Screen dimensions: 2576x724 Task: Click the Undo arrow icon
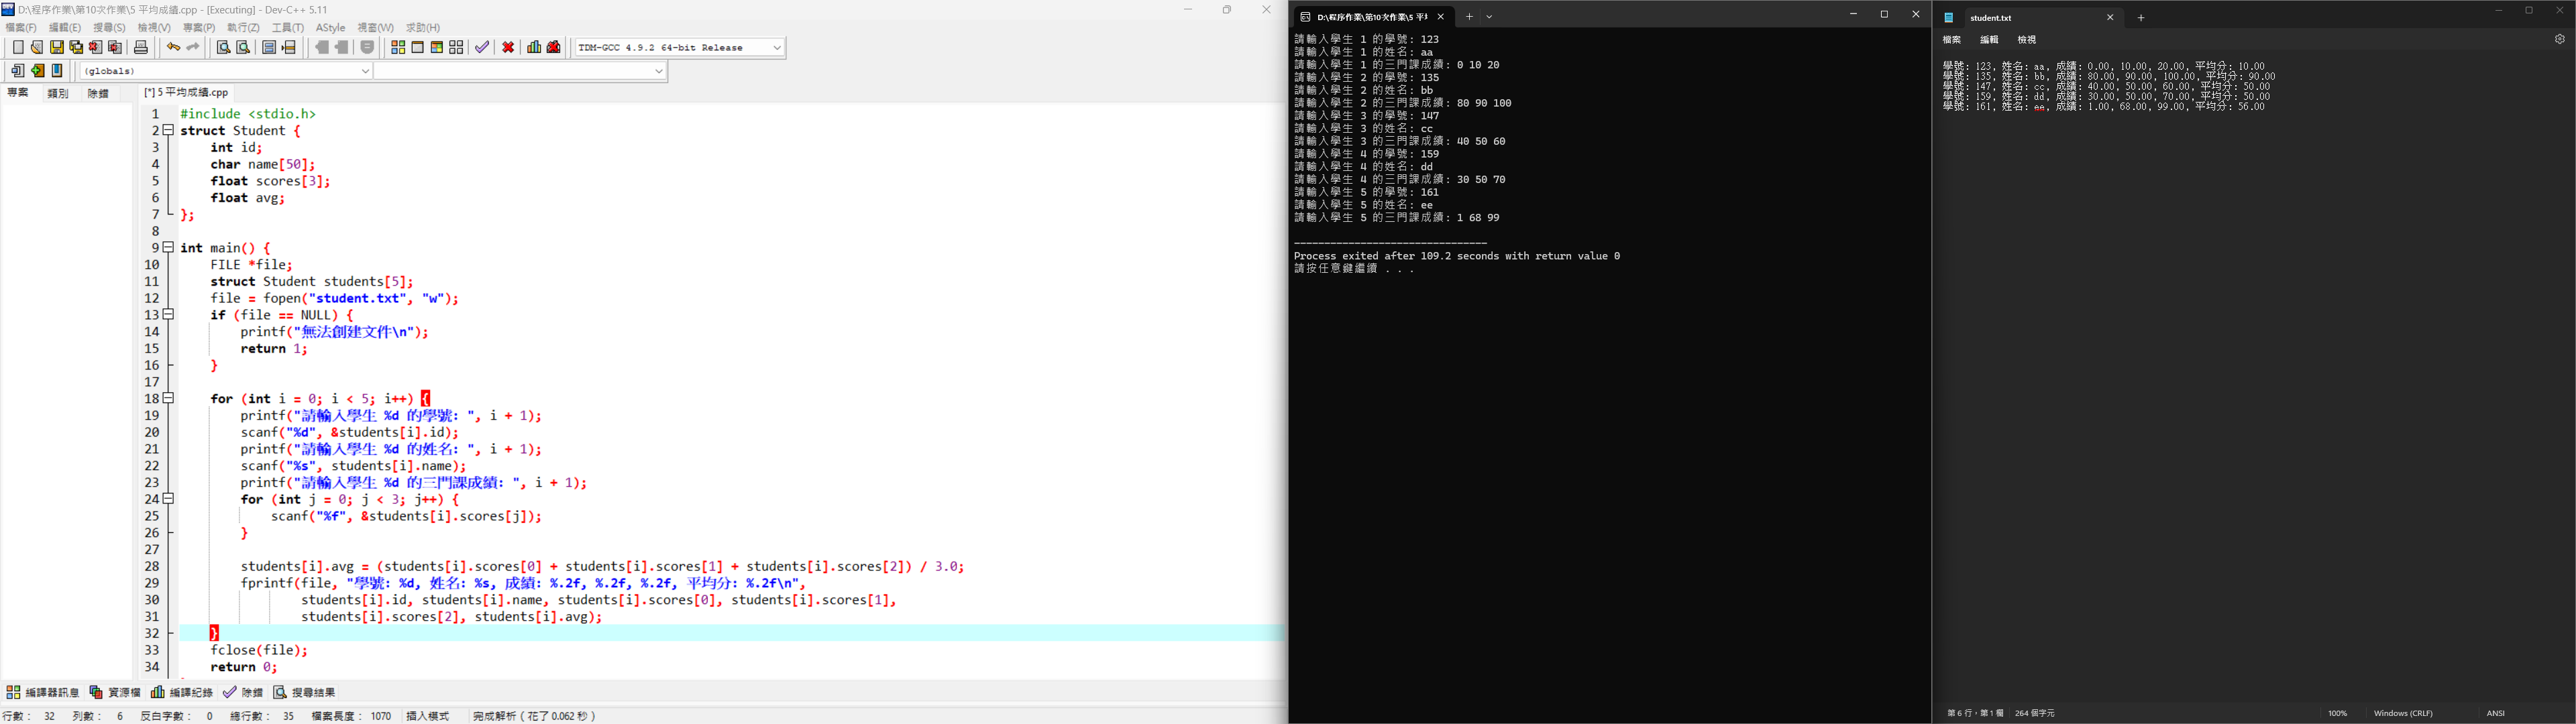pyautogui.click(x=173, y=48)
